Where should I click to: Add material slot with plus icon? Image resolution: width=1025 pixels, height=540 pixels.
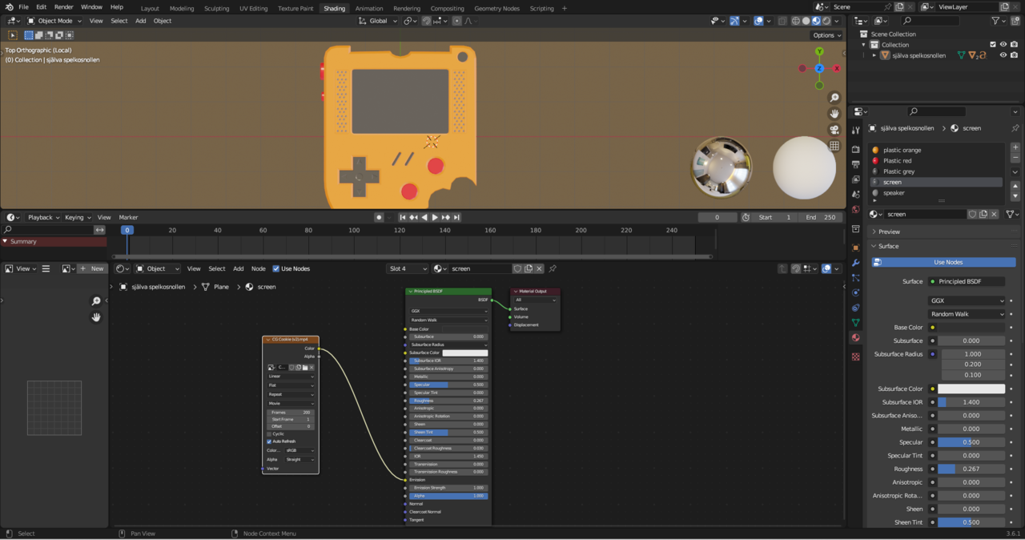click(x=1015, y=147)
